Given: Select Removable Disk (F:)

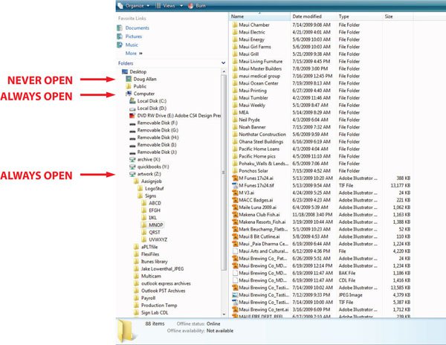Looking at the screenshot, I should 158,123.
